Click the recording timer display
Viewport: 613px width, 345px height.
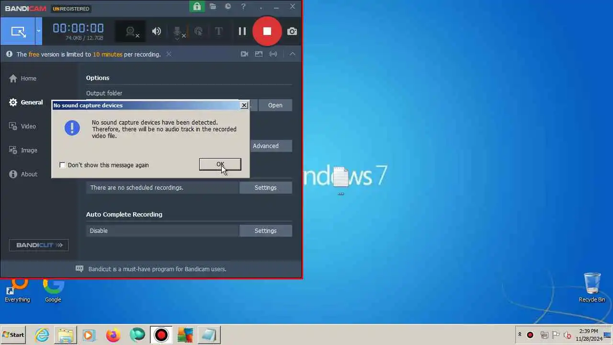78,28
